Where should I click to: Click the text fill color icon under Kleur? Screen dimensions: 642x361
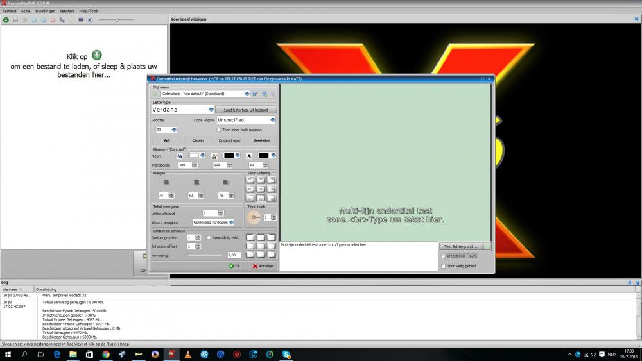180,155
